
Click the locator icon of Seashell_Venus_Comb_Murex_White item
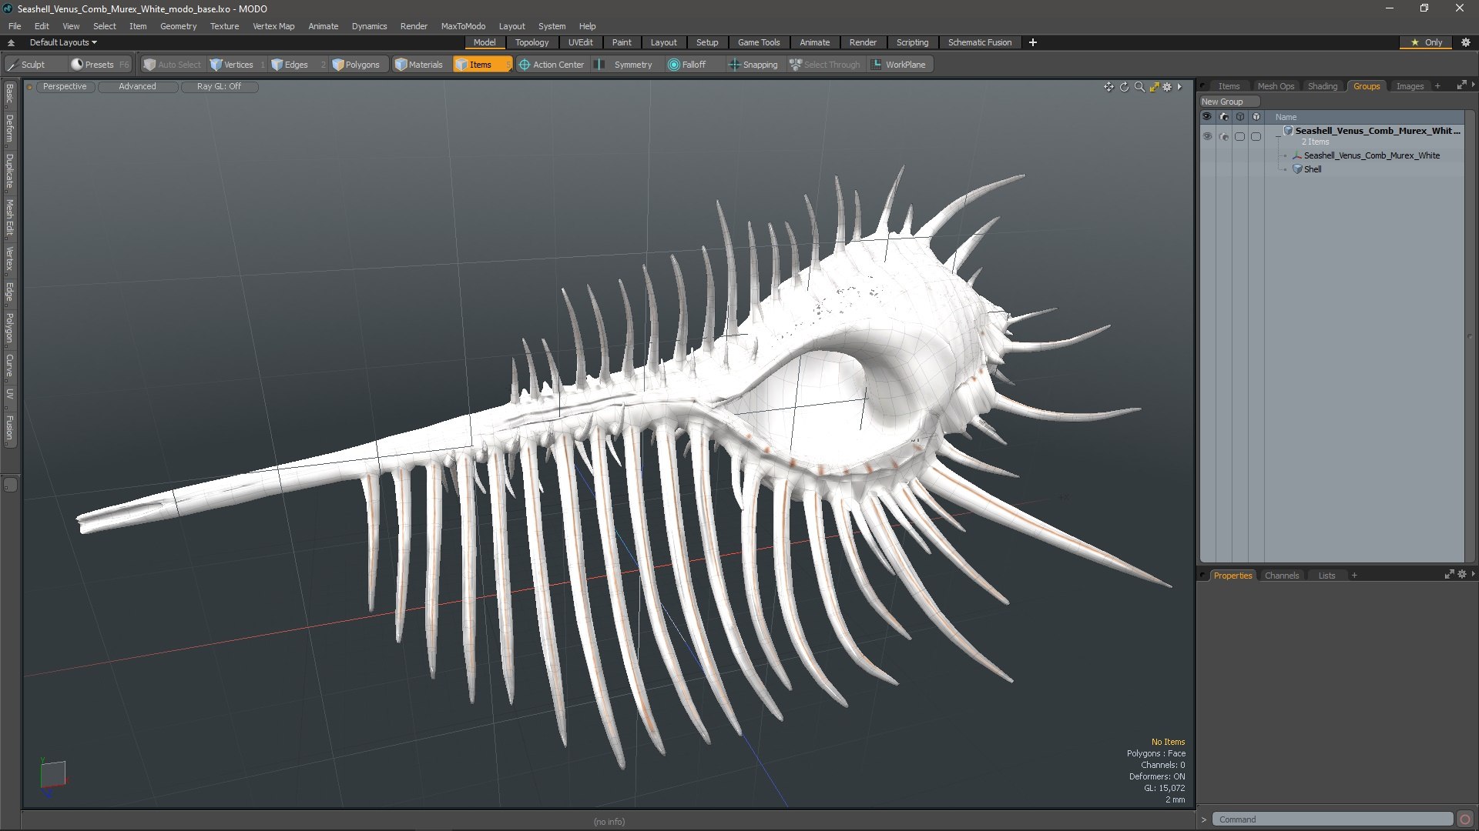point(1297,155)
